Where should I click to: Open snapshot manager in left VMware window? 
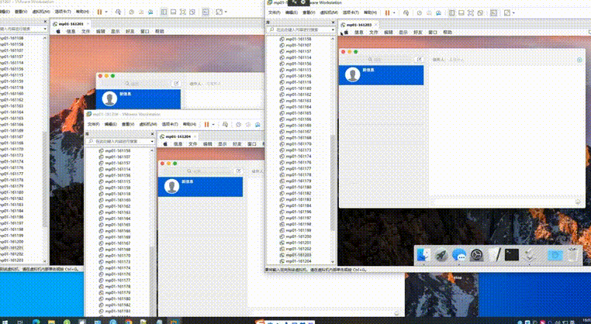(x=150, y=12)
